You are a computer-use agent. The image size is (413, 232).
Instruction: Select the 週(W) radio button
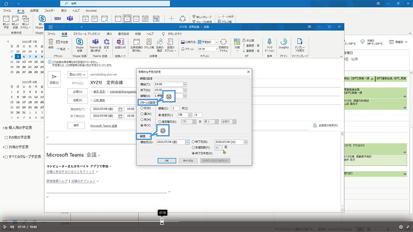click(142, 114)
